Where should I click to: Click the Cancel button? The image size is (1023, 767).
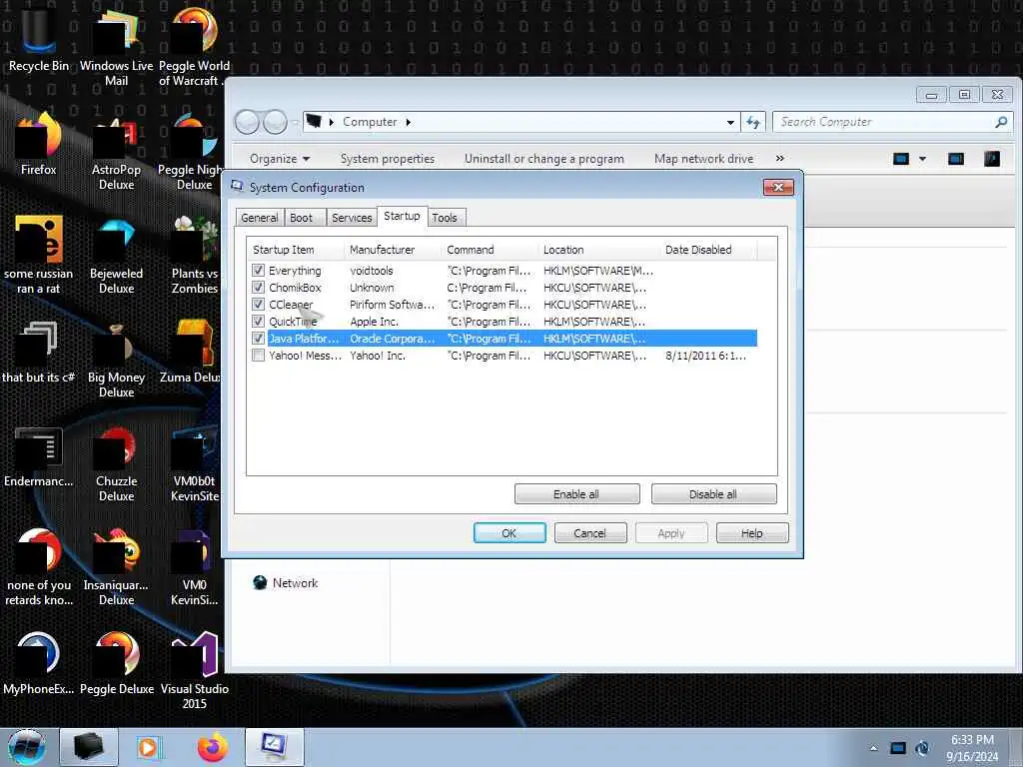tap(589, 533)
